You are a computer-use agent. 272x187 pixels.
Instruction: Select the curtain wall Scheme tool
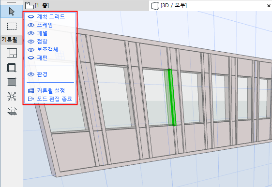point(12,53)
